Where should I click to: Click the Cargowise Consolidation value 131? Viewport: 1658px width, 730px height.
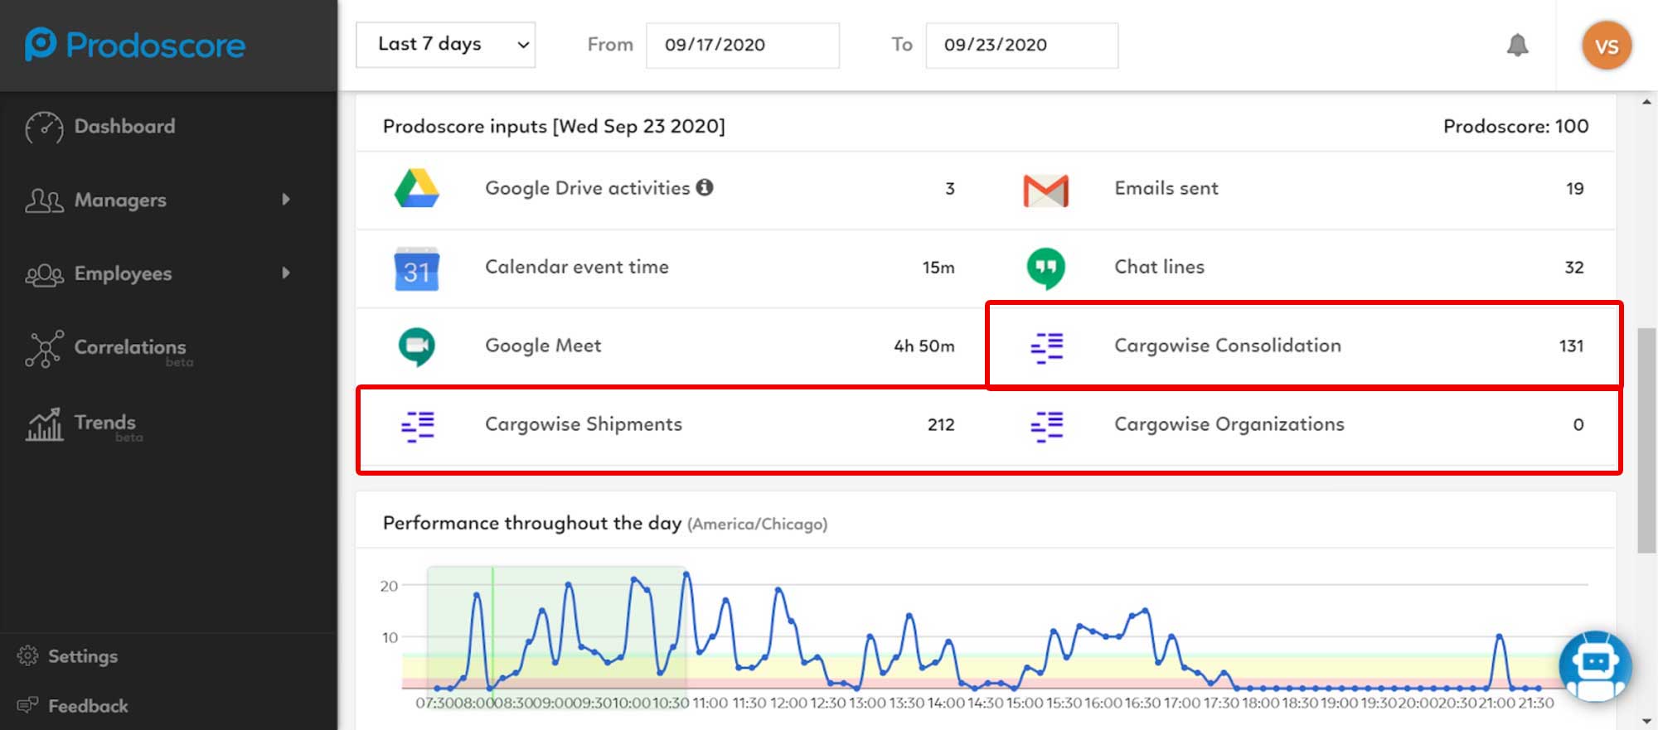[1571, 346]
